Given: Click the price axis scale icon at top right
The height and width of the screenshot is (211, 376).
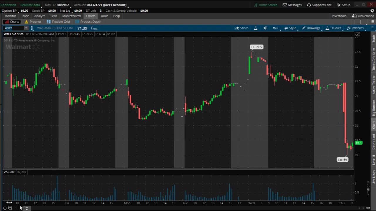Looking at the screenshot, I should click(357, 35).
